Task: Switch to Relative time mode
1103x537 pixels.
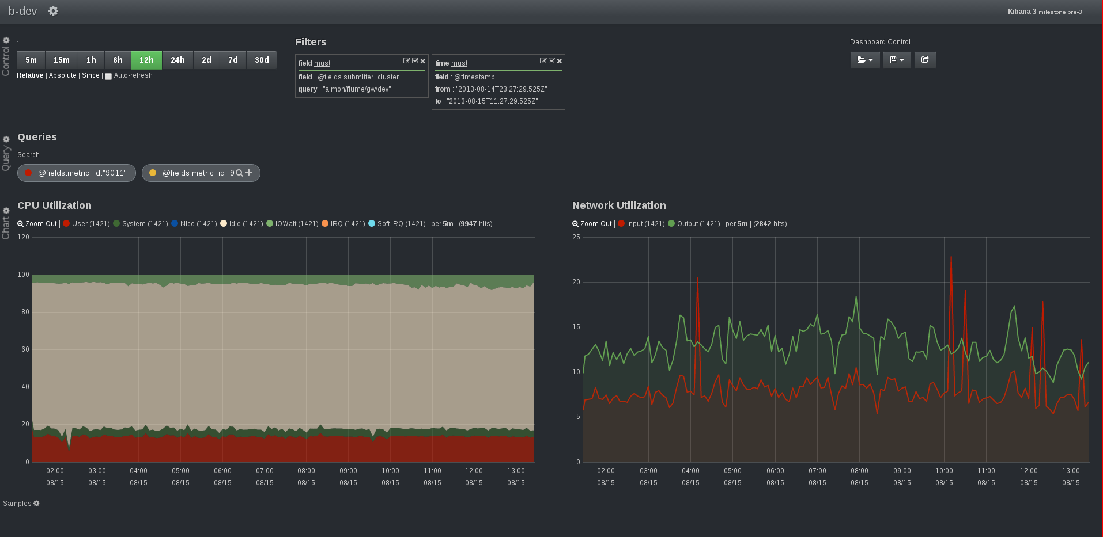Action: click(30, 75)
